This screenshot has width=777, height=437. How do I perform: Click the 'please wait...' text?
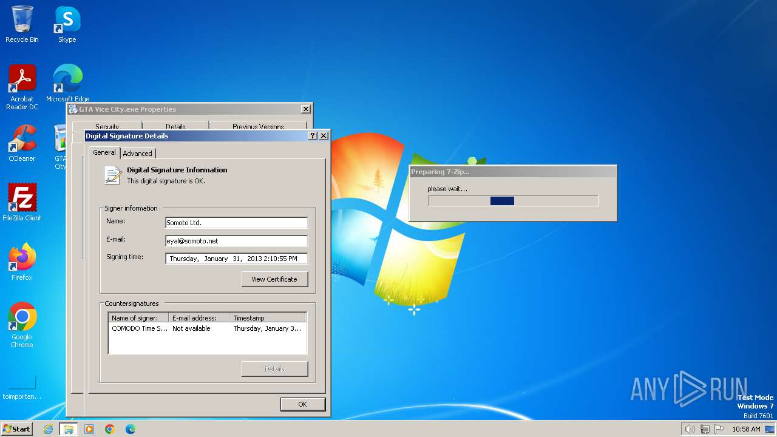pyautogui.click(x=447, y=189)
